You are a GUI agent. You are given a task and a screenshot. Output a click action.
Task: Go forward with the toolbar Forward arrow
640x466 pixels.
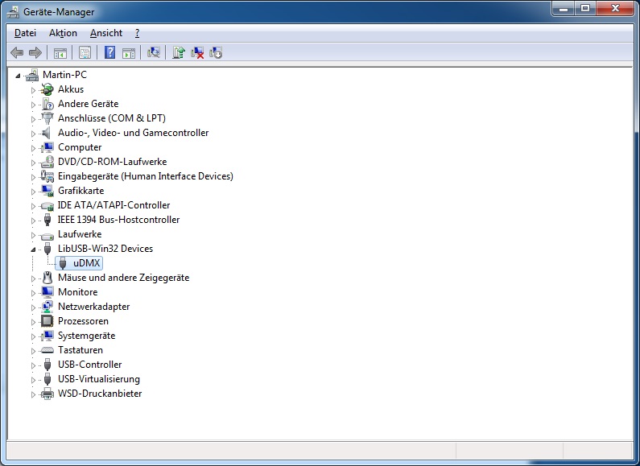point(35,52)
